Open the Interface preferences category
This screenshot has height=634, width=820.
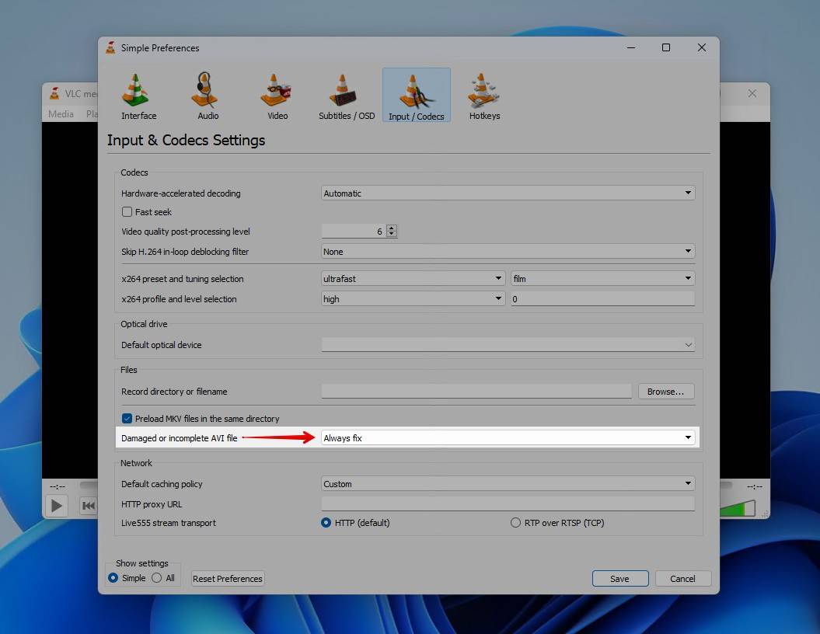point(138,96)
